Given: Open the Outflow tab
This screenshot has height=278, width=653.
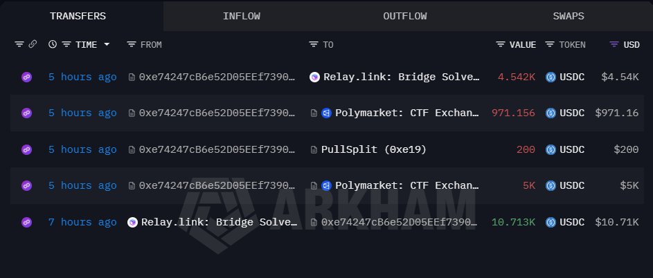Looking at the screenshot, I should point(404,15).
